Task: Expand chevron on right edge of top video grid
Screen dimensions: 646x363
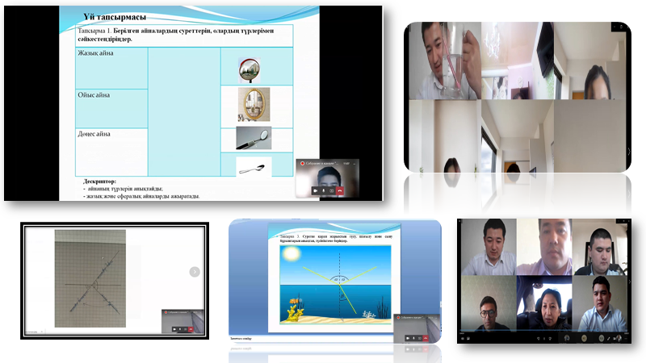Action: pos(628,150)
